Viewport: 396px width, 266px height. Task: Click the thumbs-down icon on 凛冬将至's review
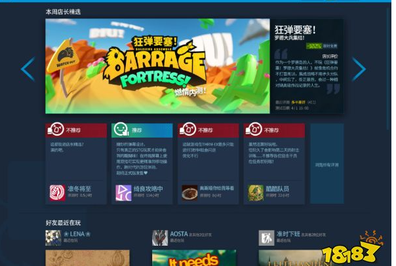(x=56, y=129)
